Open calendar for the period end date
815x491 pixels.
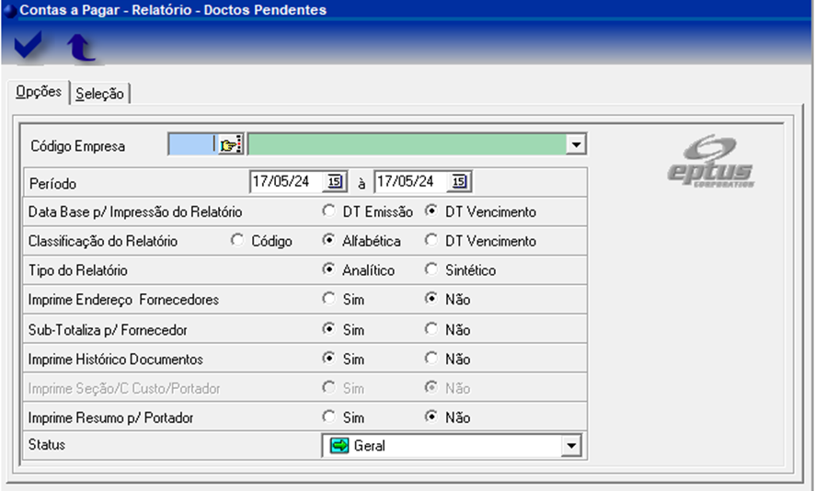[x=459, y=182]
